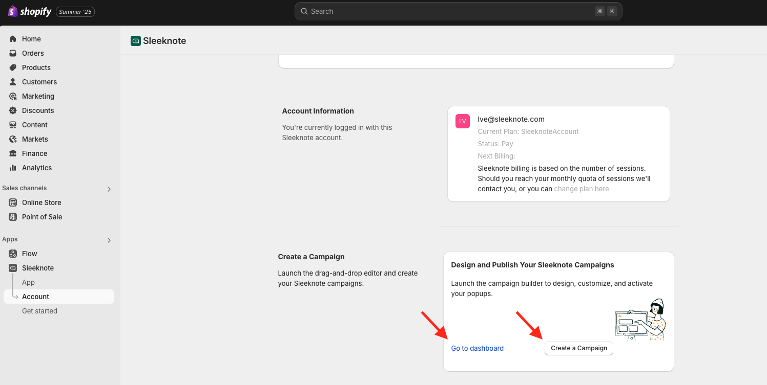Click the Go to dashboard link
Viewport: 767px width, 385px height.
pyautogui.click(x=478, y=348)
